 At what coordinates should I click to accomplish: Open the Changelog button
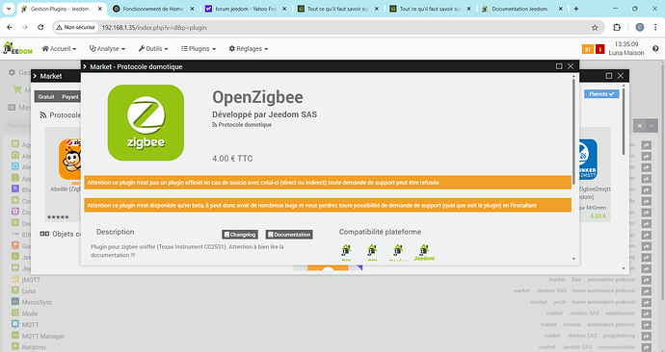point(240,235)
